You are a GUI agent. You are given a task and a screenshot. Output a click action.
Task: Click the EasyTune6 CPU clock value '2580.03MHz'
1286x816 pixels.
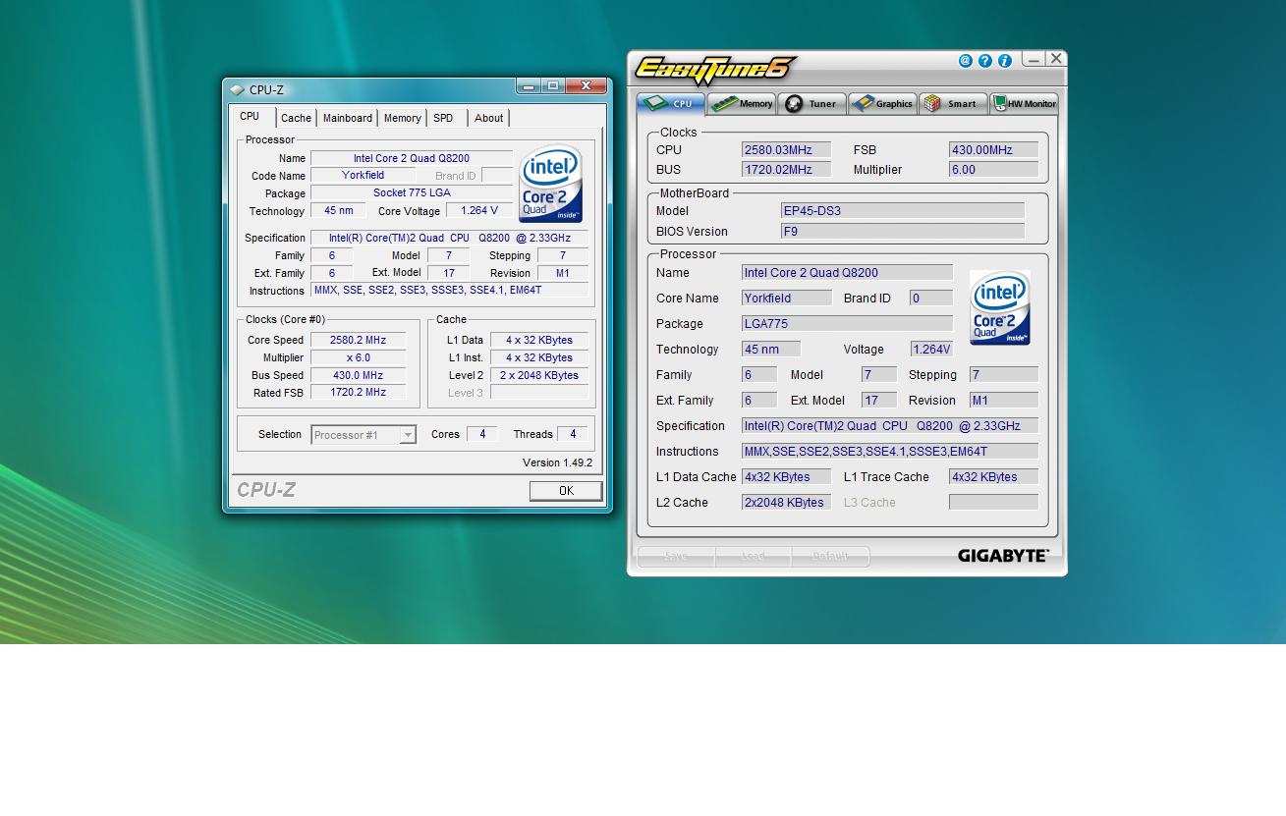pos(786,150)
